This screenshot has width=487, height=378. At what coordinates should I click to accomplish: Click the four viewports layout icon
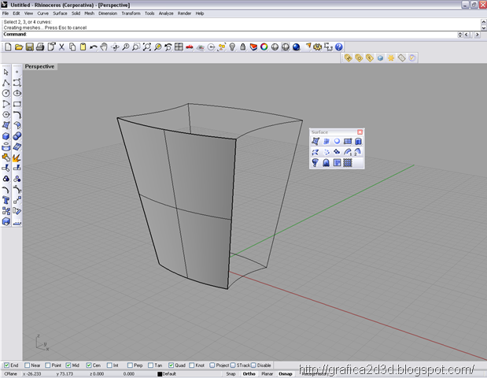[179, 47]
